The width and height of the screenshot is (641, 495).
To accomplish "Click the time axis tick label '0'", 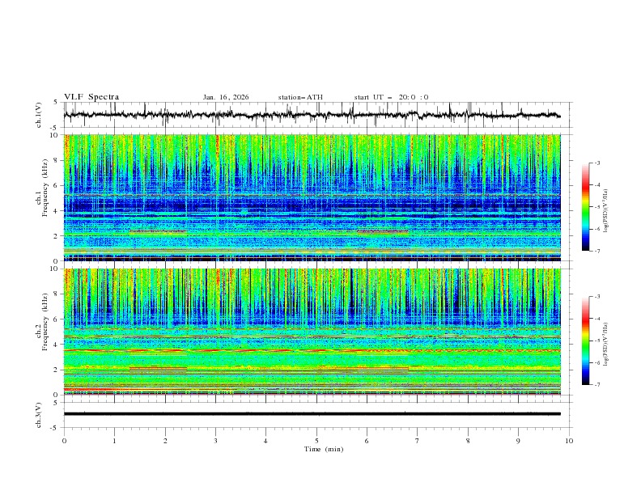I will [x=64, y=441].
